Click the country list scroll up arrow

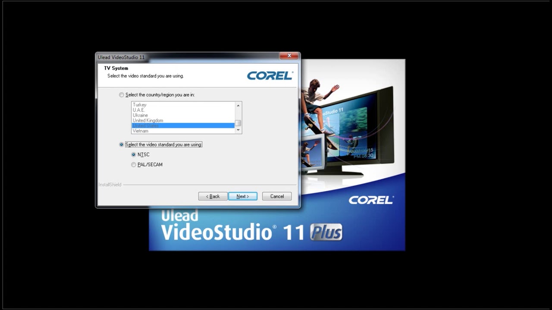(x=238, y=105)
